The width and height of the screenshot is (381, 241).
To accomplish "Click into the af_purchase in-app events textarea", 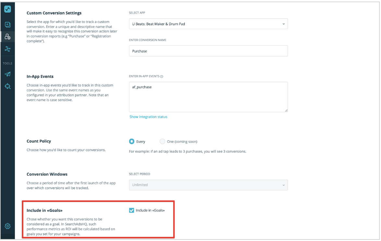I will click(x=208, y=96).
